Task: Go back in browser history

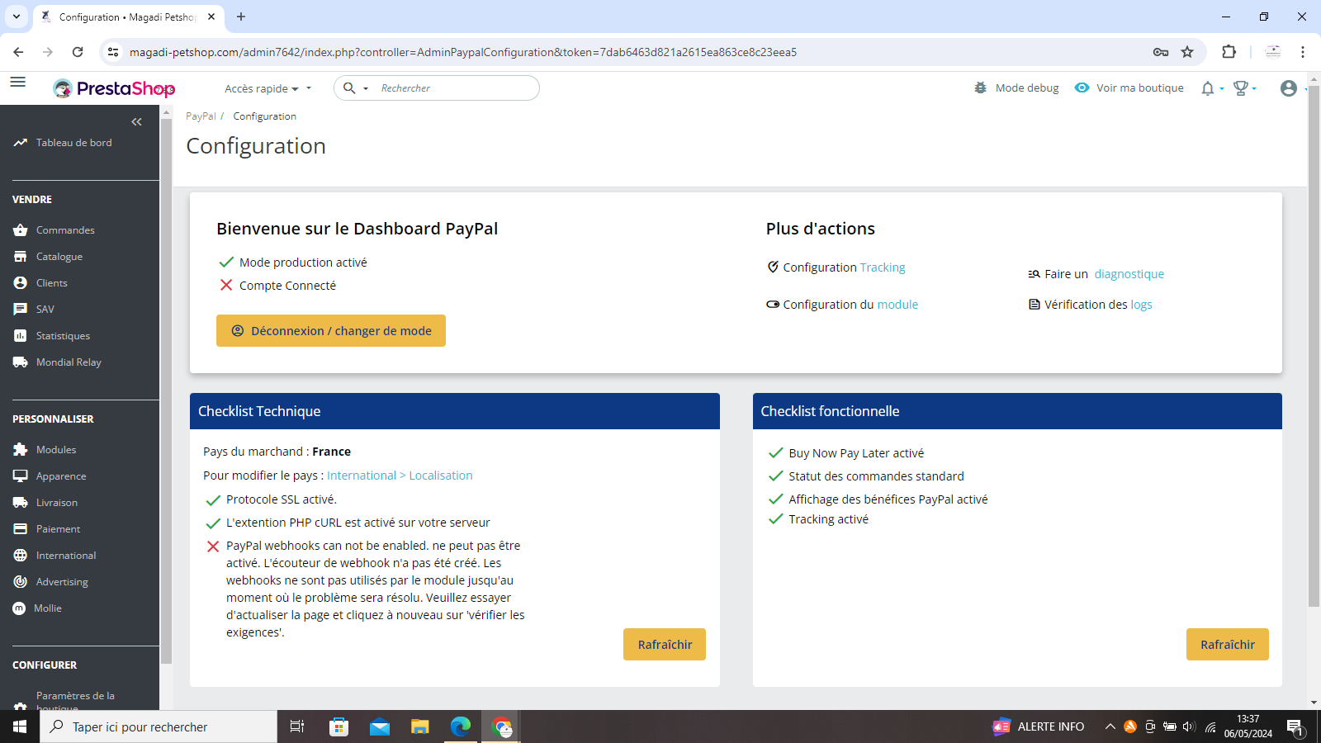Action: [x=18, y=52]
